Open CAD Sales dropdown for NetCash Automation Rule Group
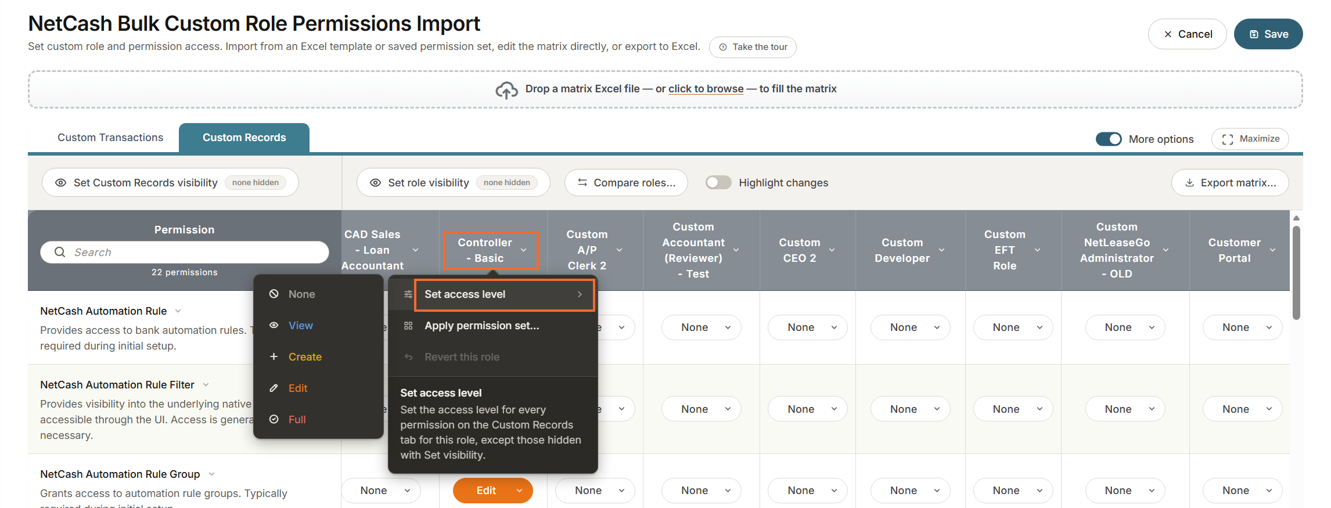Image resolution: width=1331 pixels, height=508 pixels. 380,491
